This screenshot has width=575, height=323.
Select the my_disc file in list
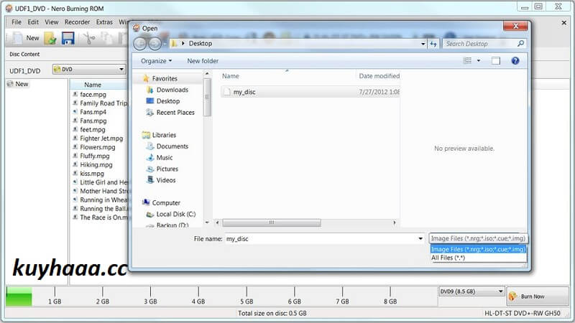[244, 92]
